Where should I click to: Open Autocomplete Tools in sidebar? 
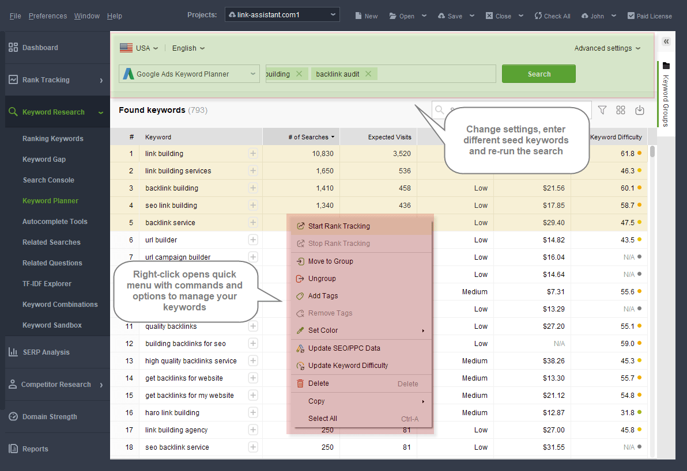pyautogui.click(x=55, y=222)
